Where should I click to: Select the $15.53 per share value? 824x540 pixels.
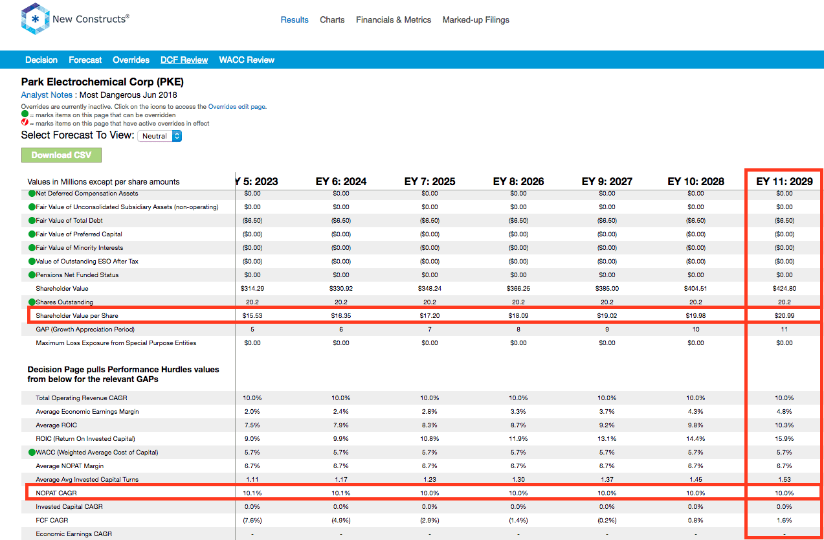[252, 315]
